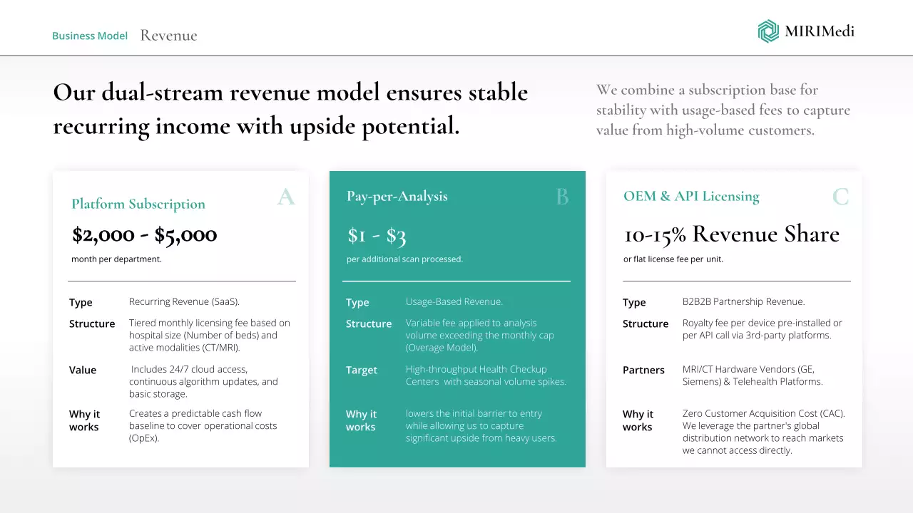Click the letter B card badge
This screenshot has width=913, height=513.
pyautogui.click(x=562, y=197)
